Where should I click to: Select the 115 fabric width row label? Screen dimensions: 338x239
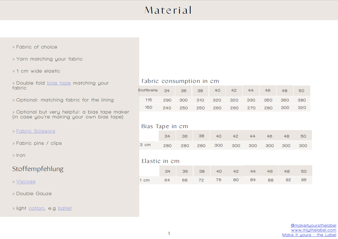149,100
